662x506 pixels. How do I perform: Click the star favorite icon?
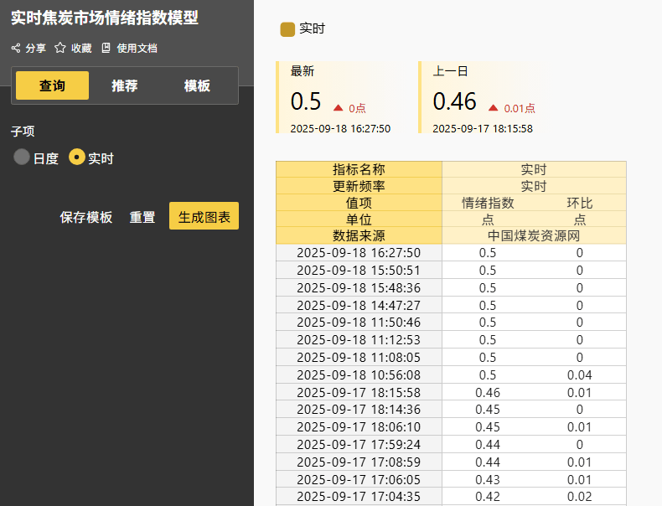[60, 48]
